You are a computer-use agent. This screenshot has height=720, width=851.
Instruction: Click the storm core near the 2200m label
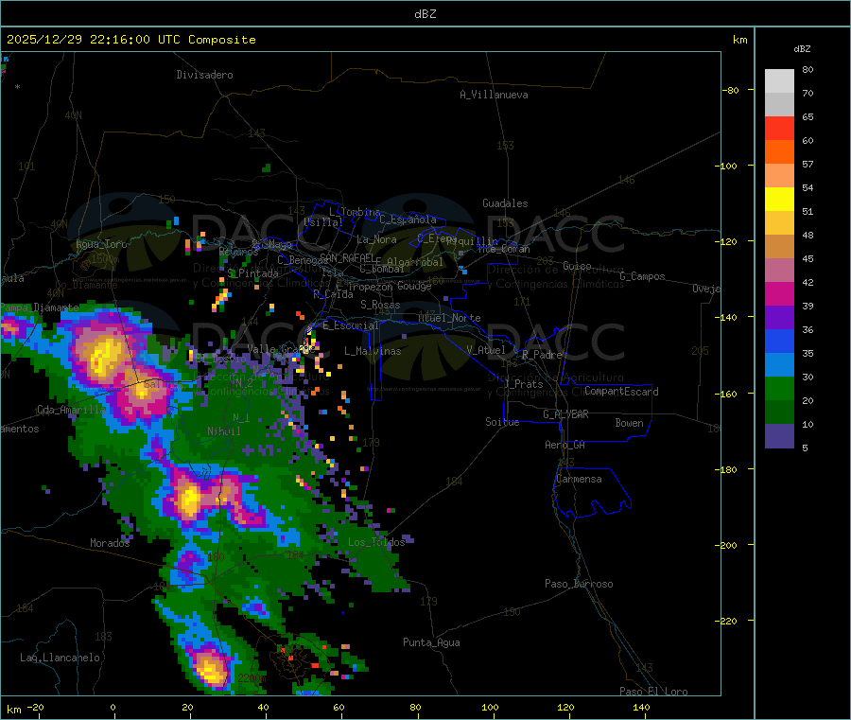click(x=211, y=671)
